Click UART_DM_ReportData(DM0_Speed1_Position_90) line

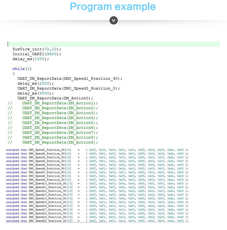(x=70, y=79)
